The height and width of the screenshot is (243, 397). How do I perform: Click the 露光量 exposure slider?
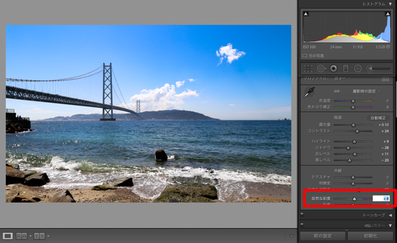pyautogui.click(x=353, y=125)
